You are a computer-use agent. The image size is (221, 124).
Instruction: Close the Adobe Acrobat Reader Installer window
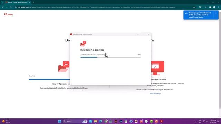pos(148,34)
